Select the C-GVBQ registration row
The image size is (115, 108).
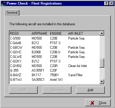(x=55, y=66)
